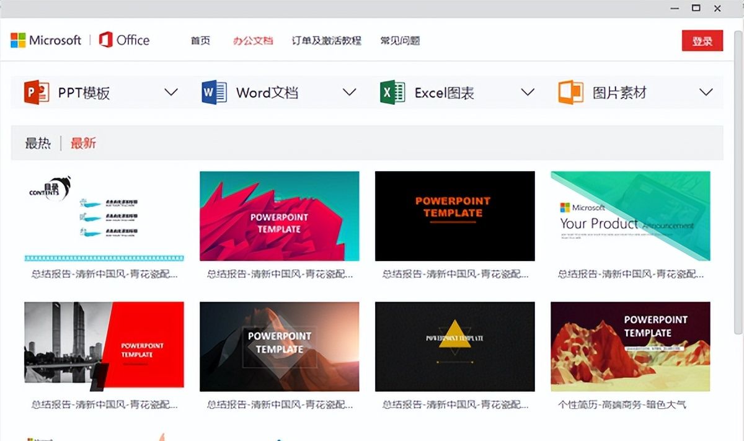Click the Excel icon next to Excel图表

[x=391, y=92]
